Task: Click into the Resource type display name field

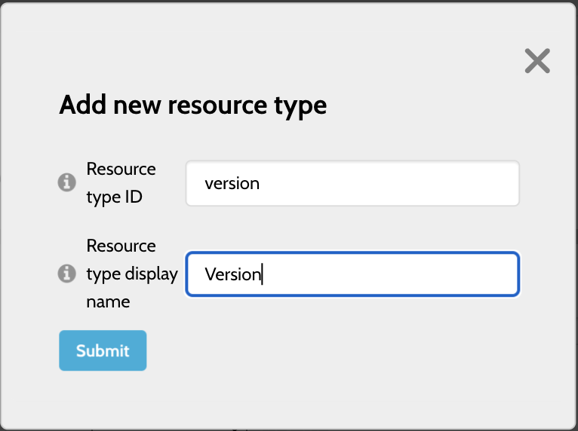Action: pos(352,274)
